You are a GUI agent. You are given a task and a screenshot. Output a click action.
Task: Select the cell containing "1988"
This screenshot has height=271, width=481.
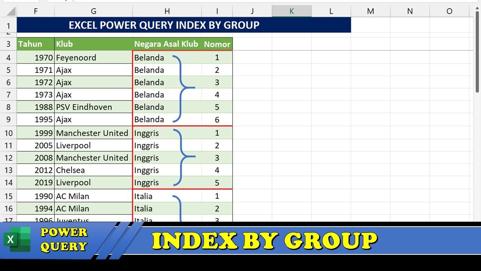coord(36,107)
